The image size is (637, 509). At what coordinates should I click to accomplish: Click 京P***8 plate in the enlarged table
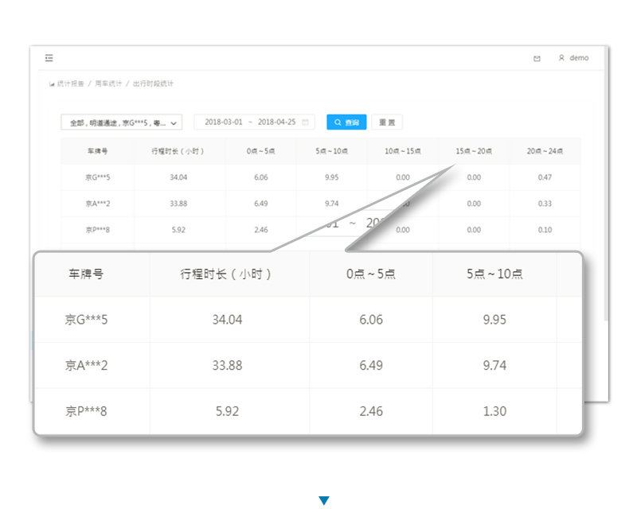pyautogui.click(x=86, y=411)
